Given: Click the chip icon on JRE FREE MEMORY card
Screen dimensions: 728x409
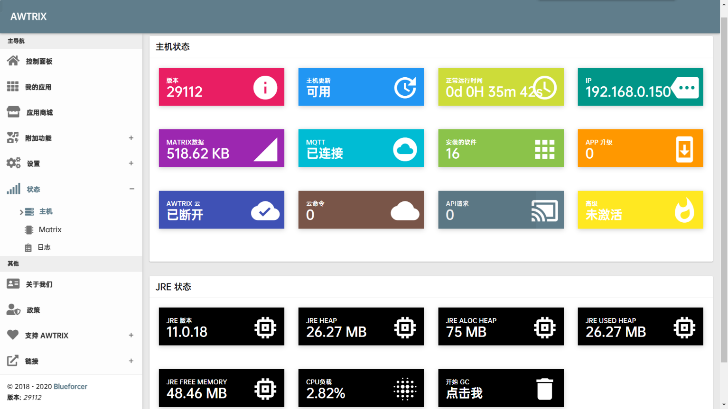Looking at the screenshot, I should (265, 389).
